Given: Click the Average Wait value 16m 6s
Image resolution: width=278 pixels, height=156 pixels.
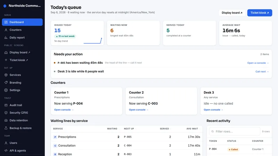Looking at the screenshot, I should pyautogui.click(x=231, y=31).
